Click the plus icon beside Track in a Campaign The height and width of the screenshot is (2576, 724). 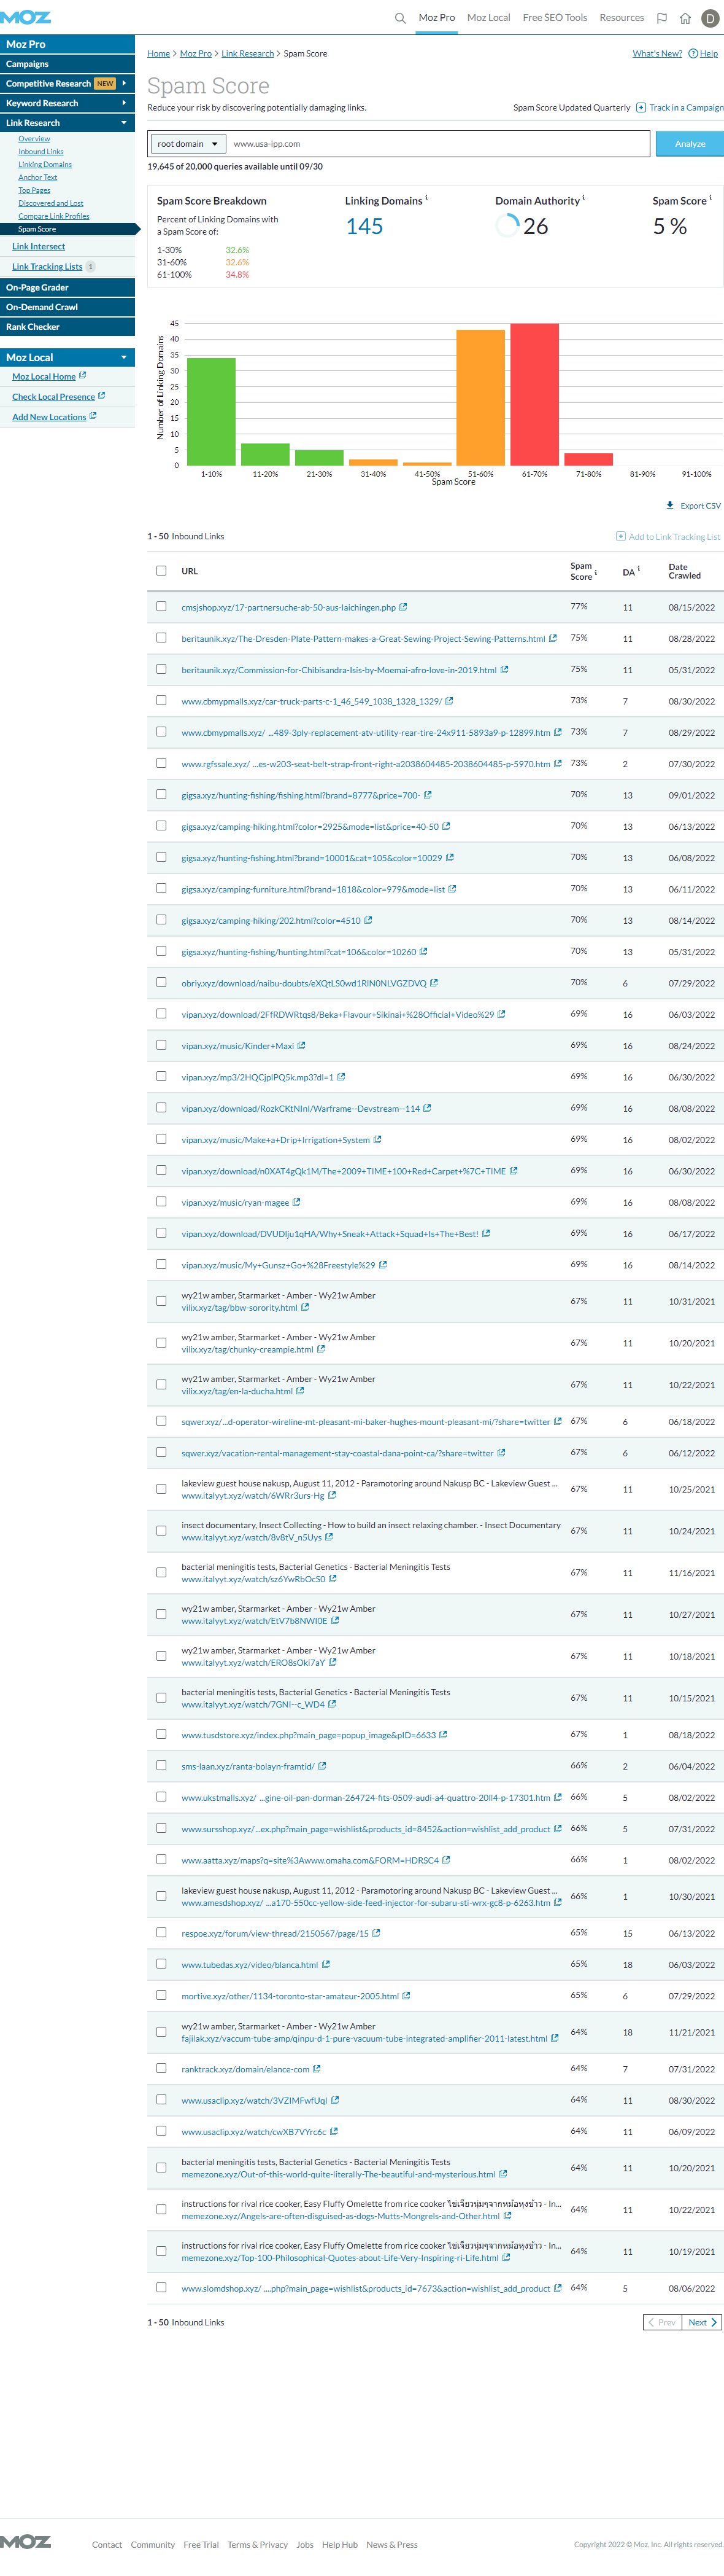[641, 108]
